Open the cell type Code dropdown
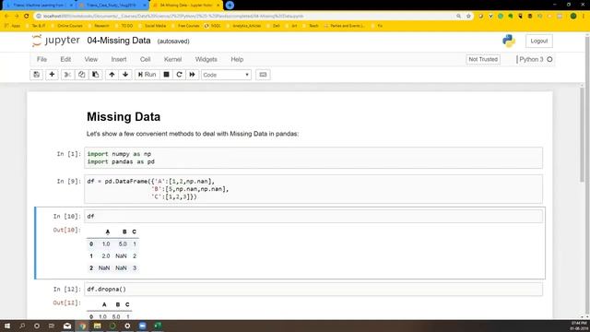The image size is (590, 332). tap(226, 75)
